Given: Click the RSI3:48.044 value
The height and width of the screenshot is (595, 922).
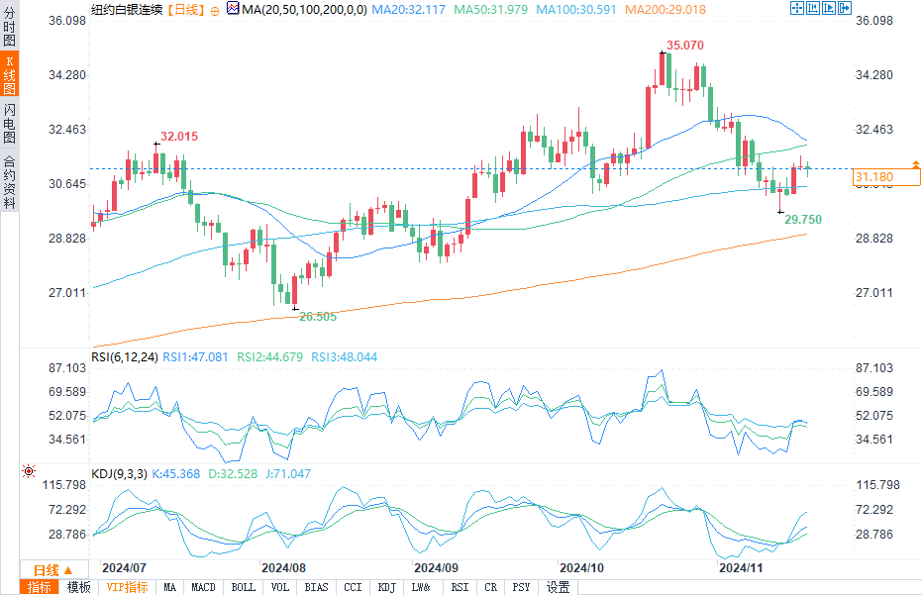Looking at the screenshot, I should 344,356.
